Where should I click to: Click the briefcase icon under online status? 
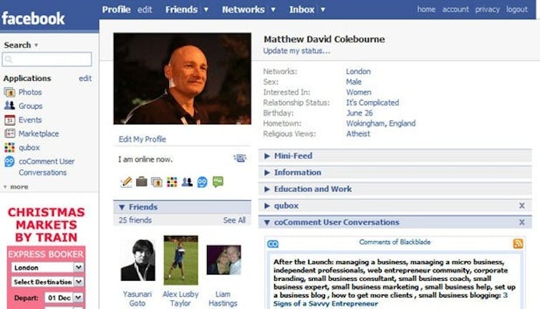[141, 181]
